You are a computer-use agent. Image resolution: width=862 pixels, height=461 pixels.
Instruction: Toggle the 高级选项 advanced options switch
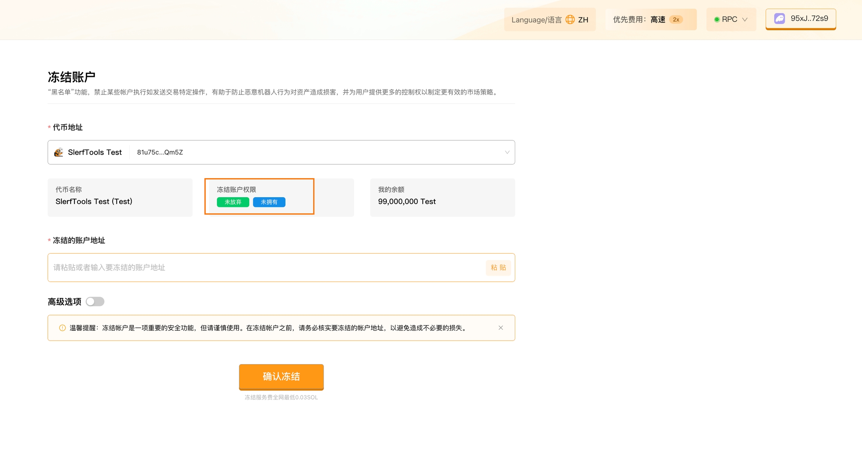click(95, 302)
